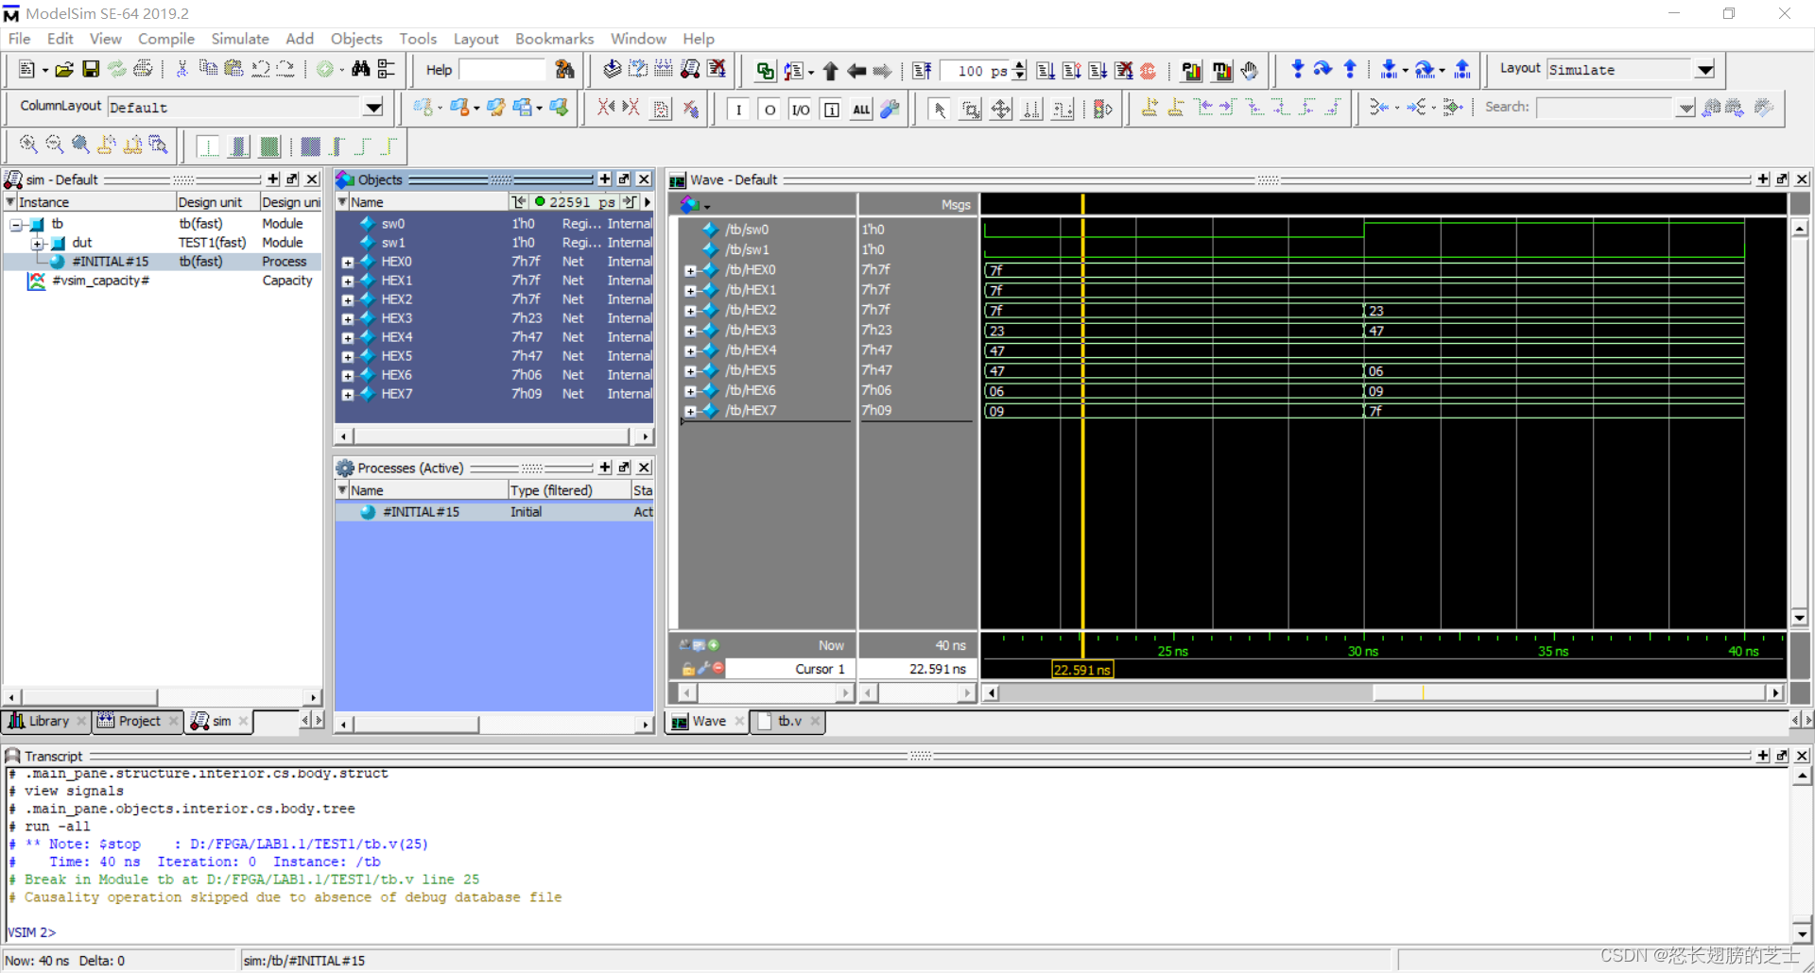The width and height of the screenshot is (1815, 973).
Task: Click the Insert Cursor icon
Action: (1149, 108)
